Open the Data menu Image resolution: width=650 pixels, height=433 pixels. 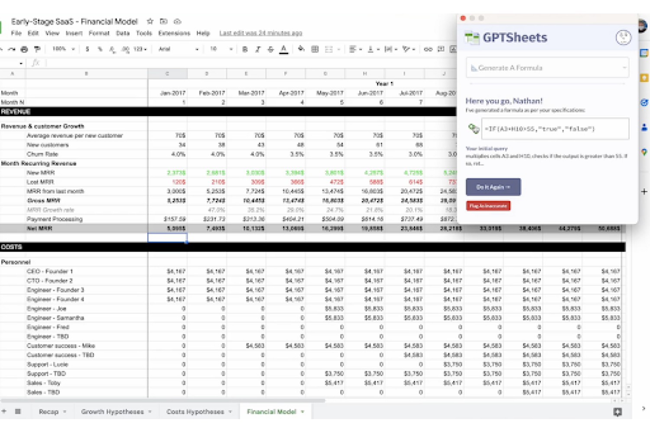pyautogui.click(x=123, y=33)
